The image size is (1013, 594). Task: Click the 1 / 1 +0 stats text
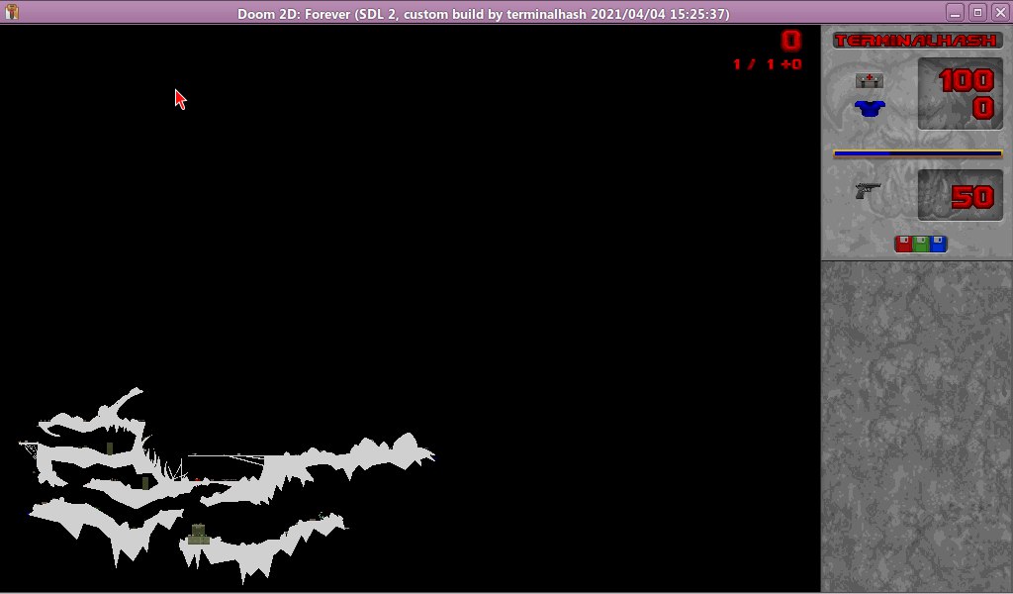[768, 64]
